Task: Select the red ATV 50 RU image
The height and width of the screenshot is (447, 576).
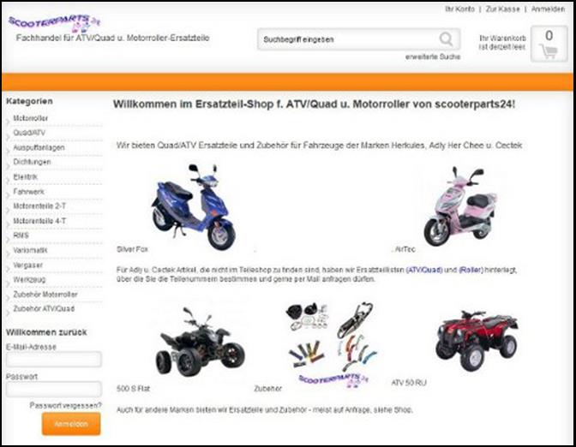Action: pos(477,340)
